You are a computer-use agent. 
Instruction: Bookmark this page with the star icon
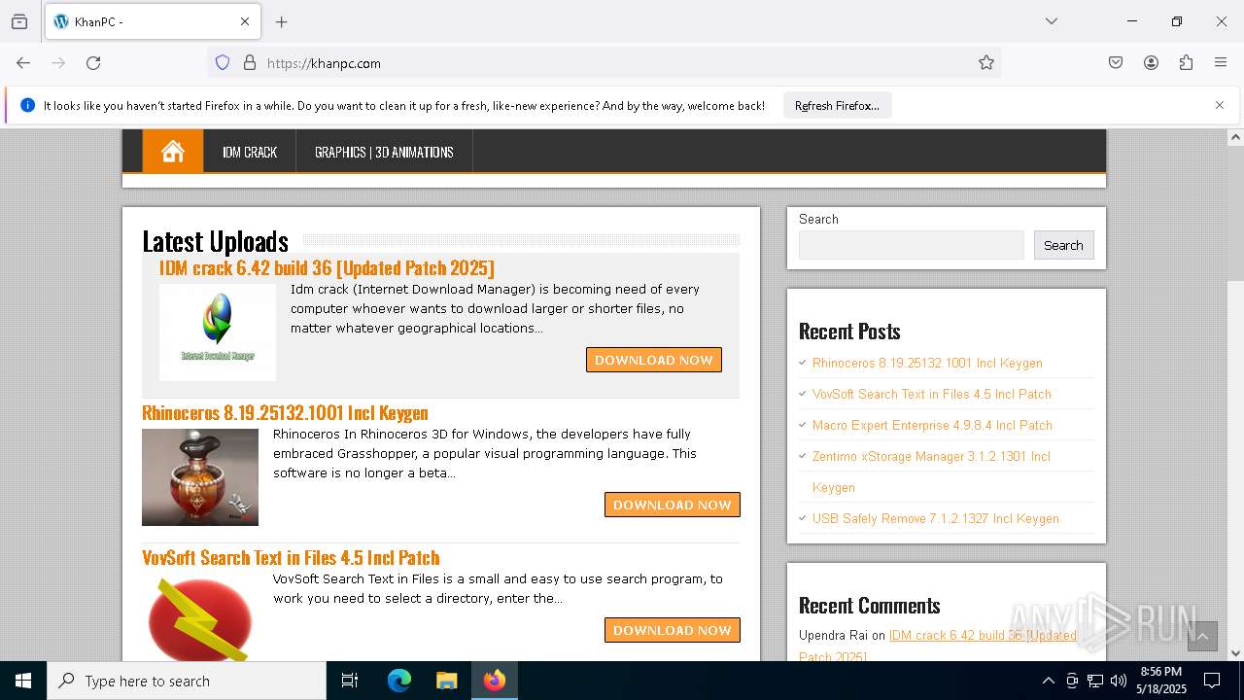986,62
